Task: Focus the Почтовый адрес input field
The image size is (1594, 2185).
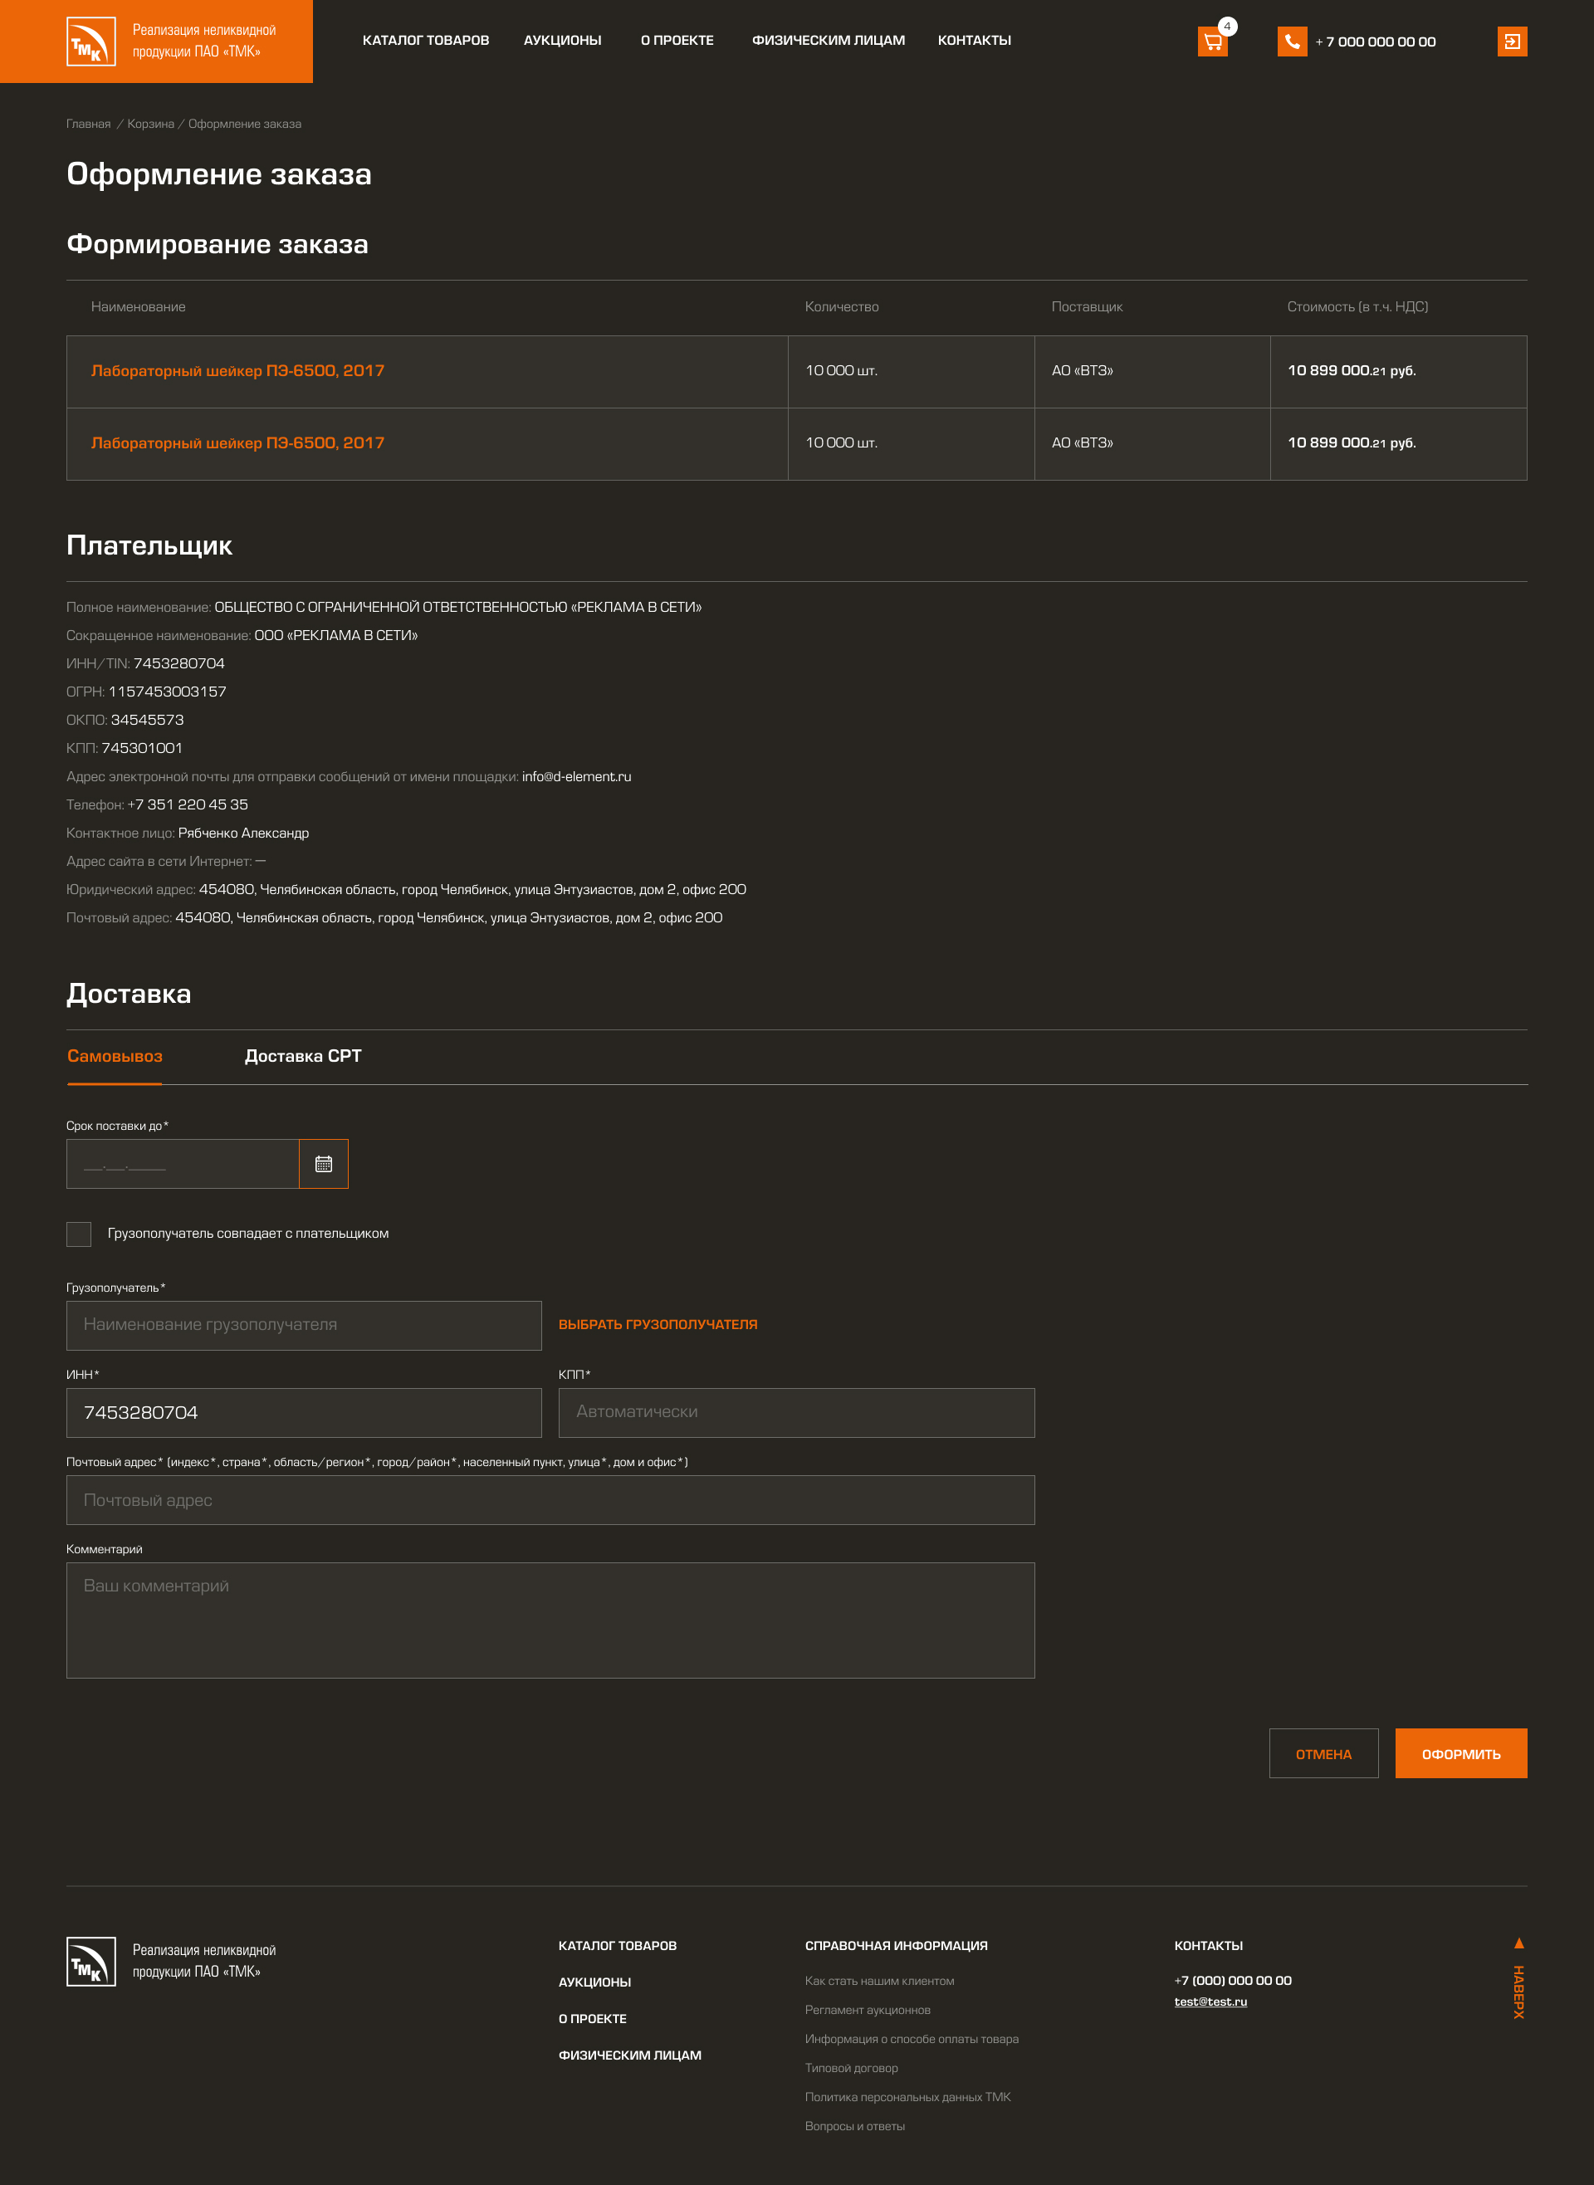Action: [x=551, y=1500]
